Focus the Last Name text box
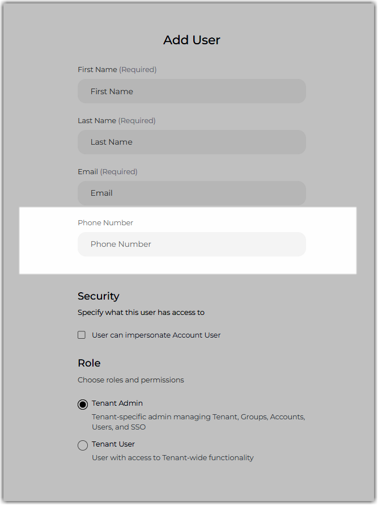Viewport: 378px width, 505px height. tap(192, 142)
